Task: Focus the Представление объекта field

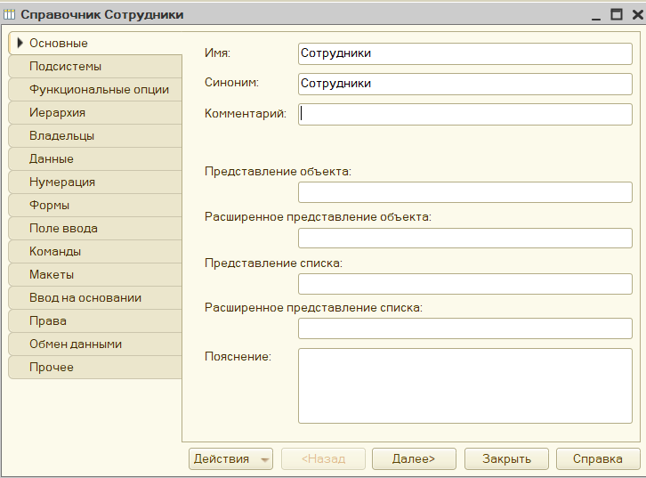Action: tap(465, 192)
